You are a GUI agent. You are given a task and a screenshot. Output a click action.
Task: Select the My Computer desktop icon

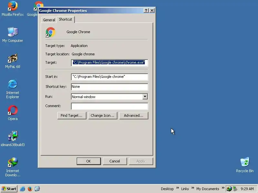tap(13, 35)
